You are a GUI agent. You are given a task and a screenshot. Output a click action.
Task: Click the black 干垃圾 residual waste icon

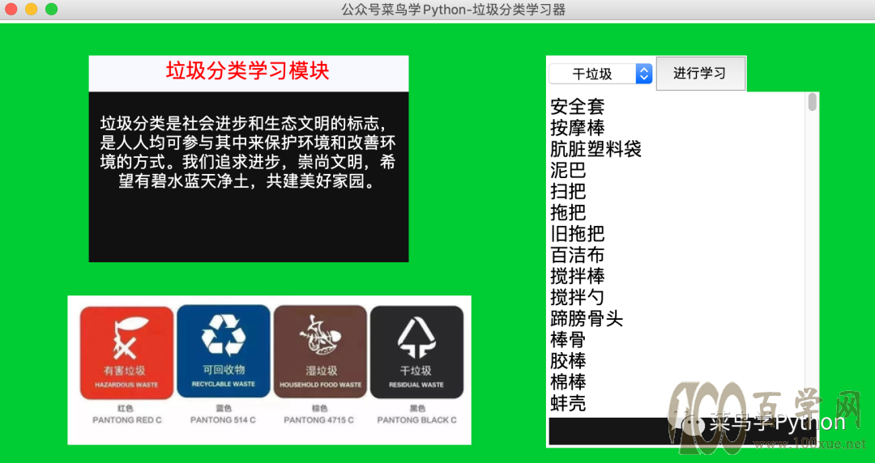(417, 352)
